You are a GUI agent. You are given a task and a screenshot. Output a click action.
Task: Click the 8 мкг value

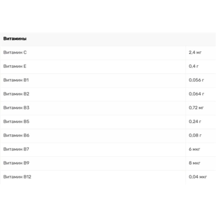click(x=194, y=163)
